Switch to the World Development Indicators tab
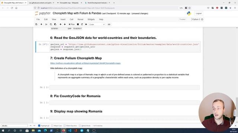This screenshot has height=133, width=238. point(97,3)
